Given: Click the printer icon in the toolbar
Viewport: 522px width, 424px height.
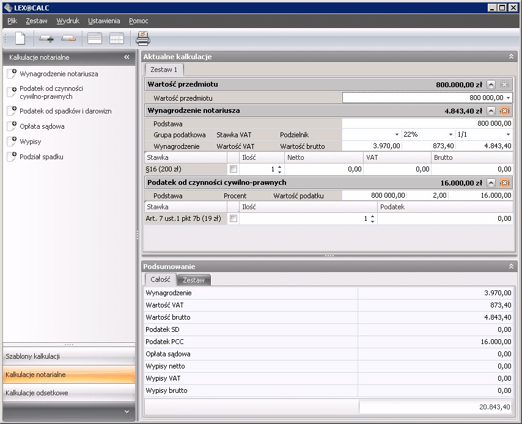Looking at the screenshot, I should point(142,39).
